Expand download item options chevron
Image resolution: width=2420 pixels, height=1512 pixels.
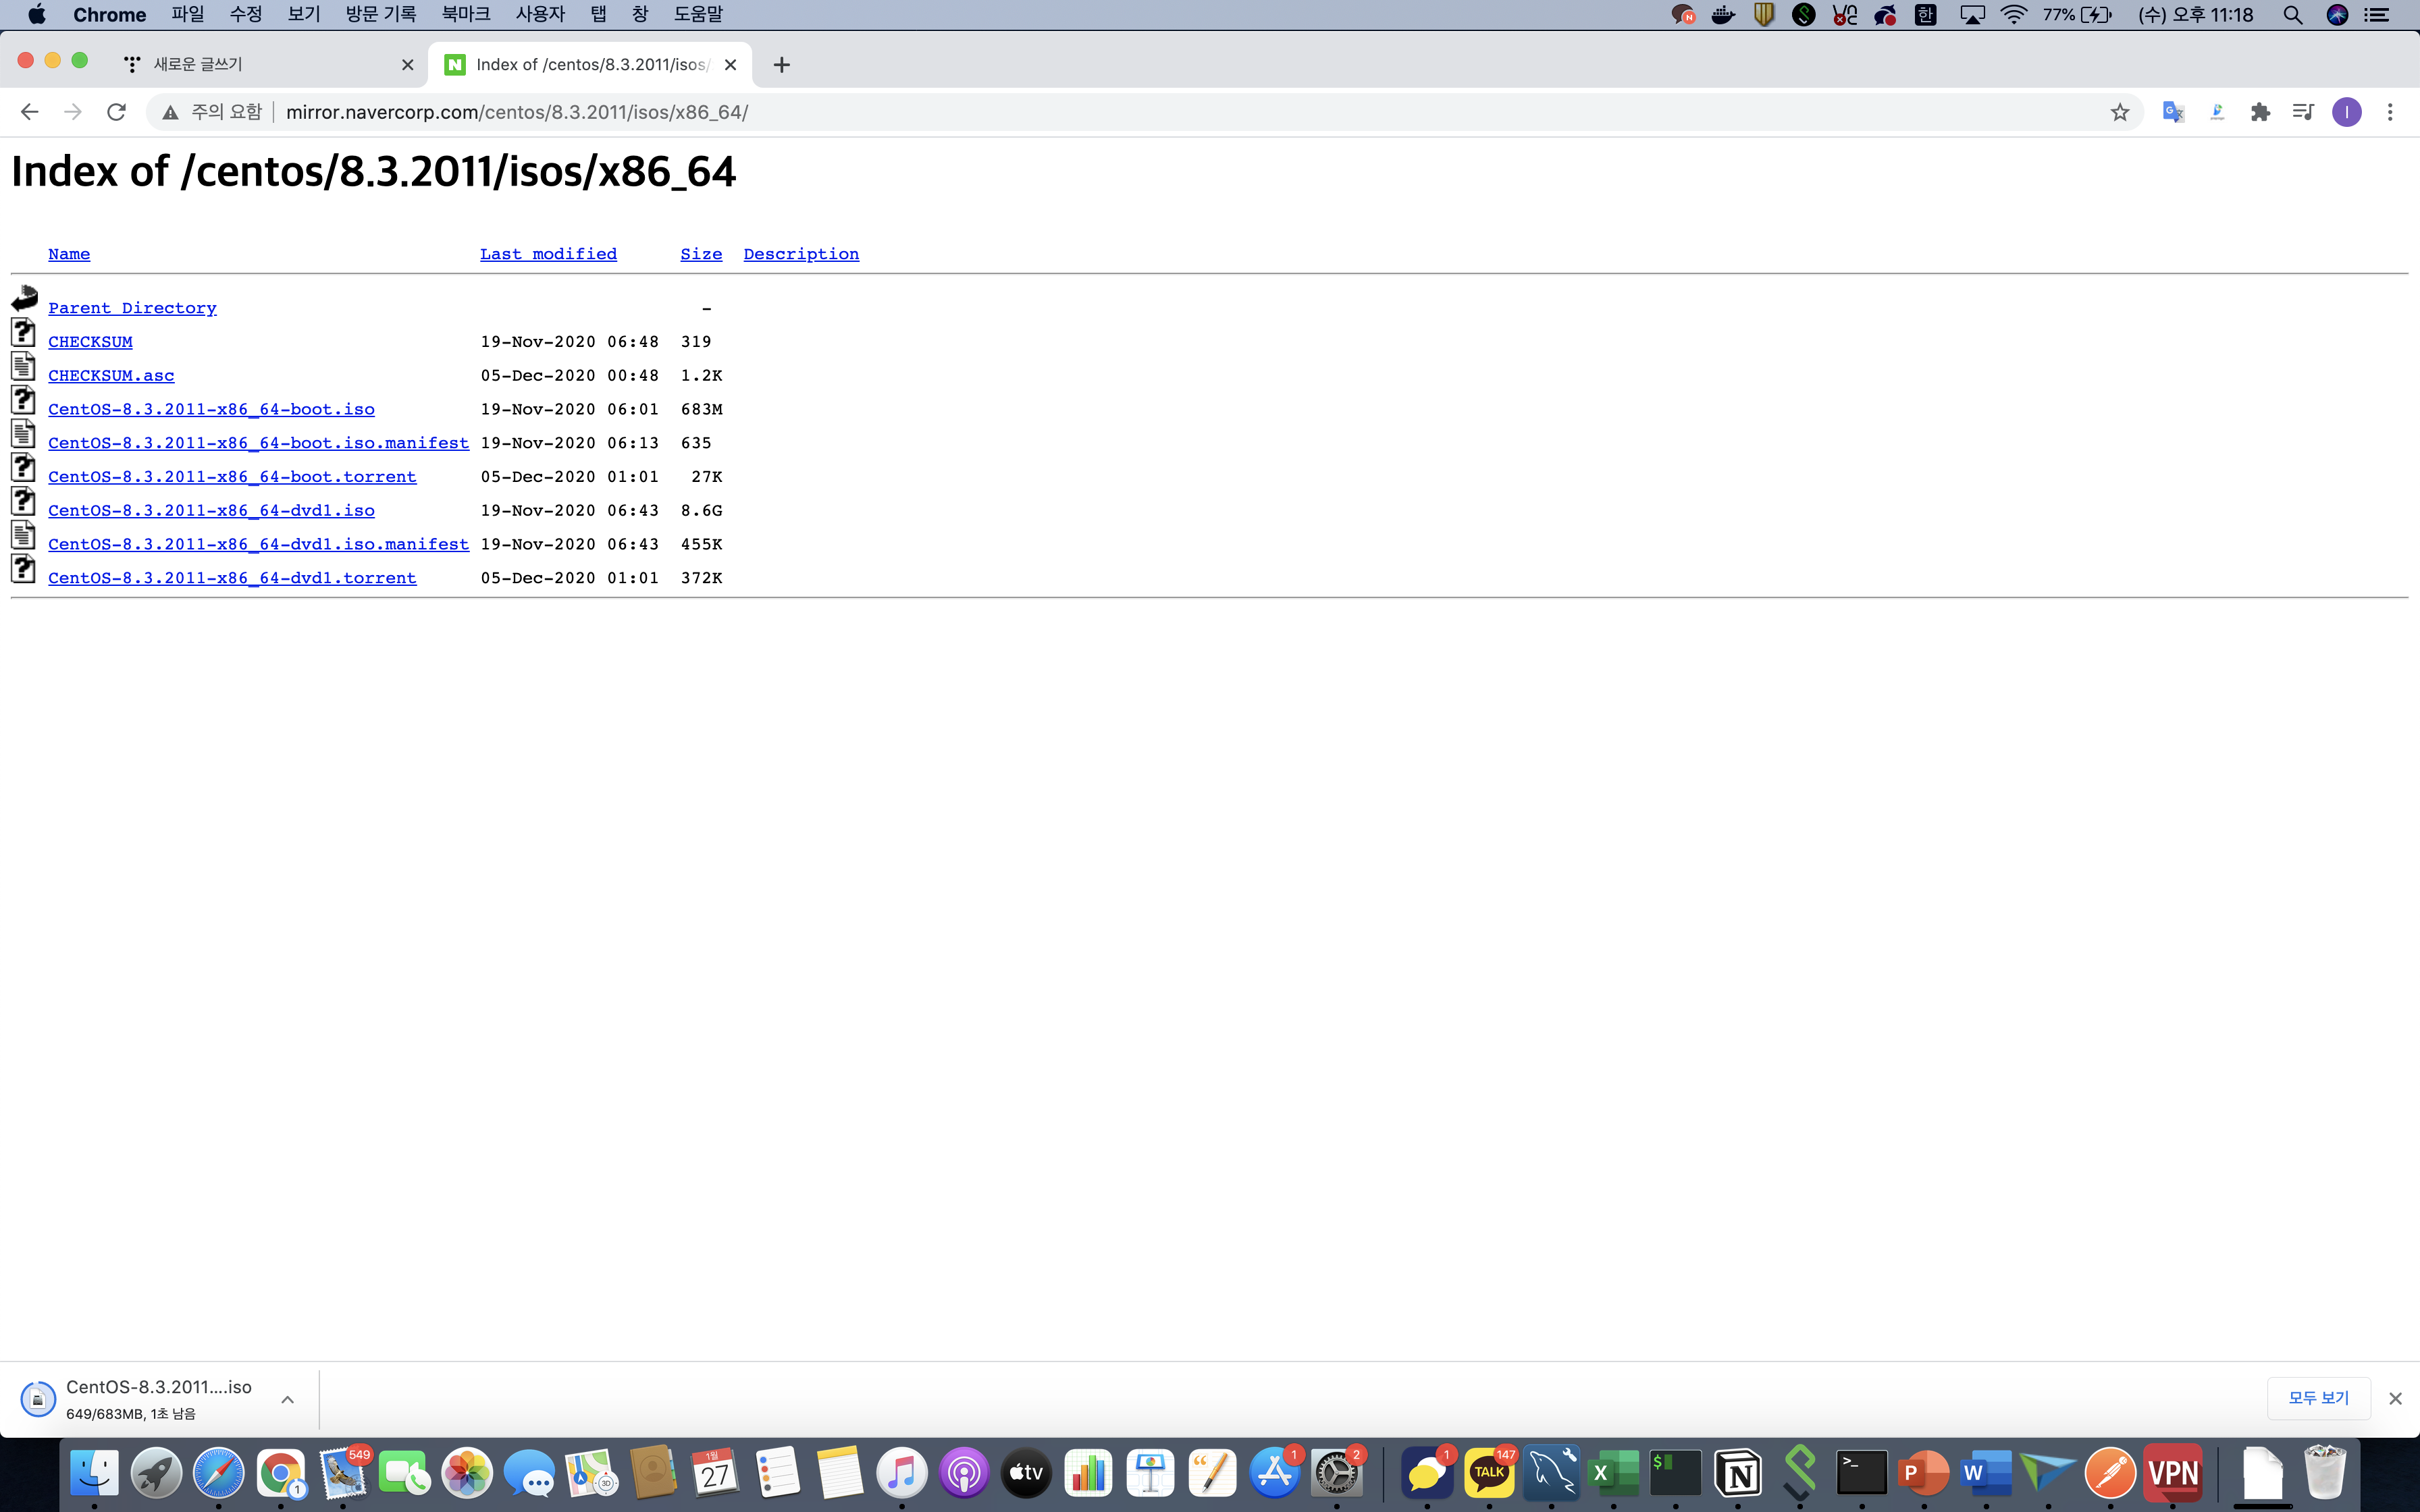287,1399
